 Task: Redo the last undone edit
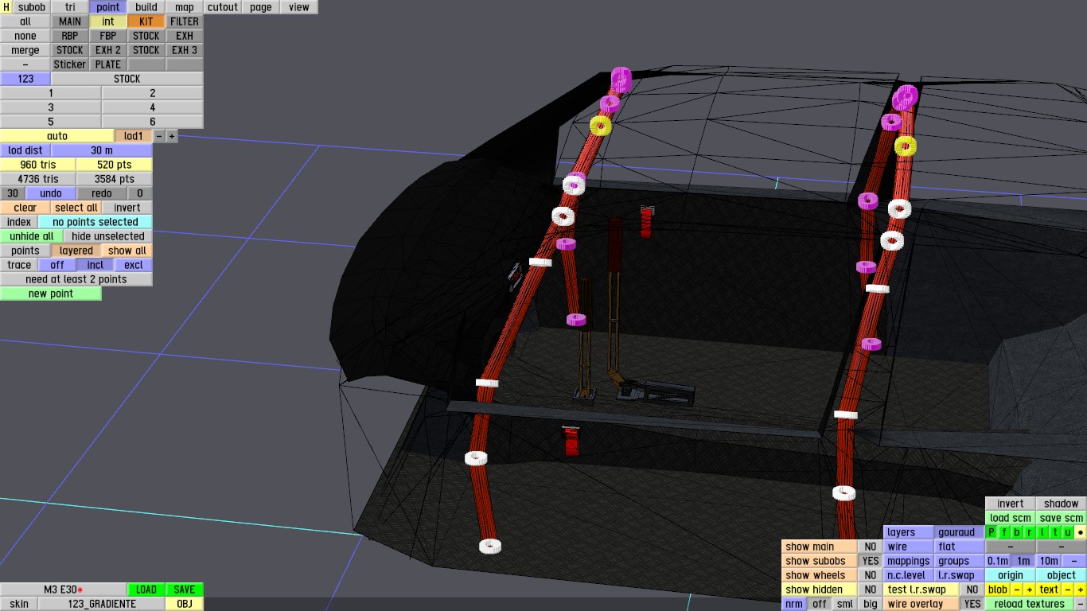point(102,193)
